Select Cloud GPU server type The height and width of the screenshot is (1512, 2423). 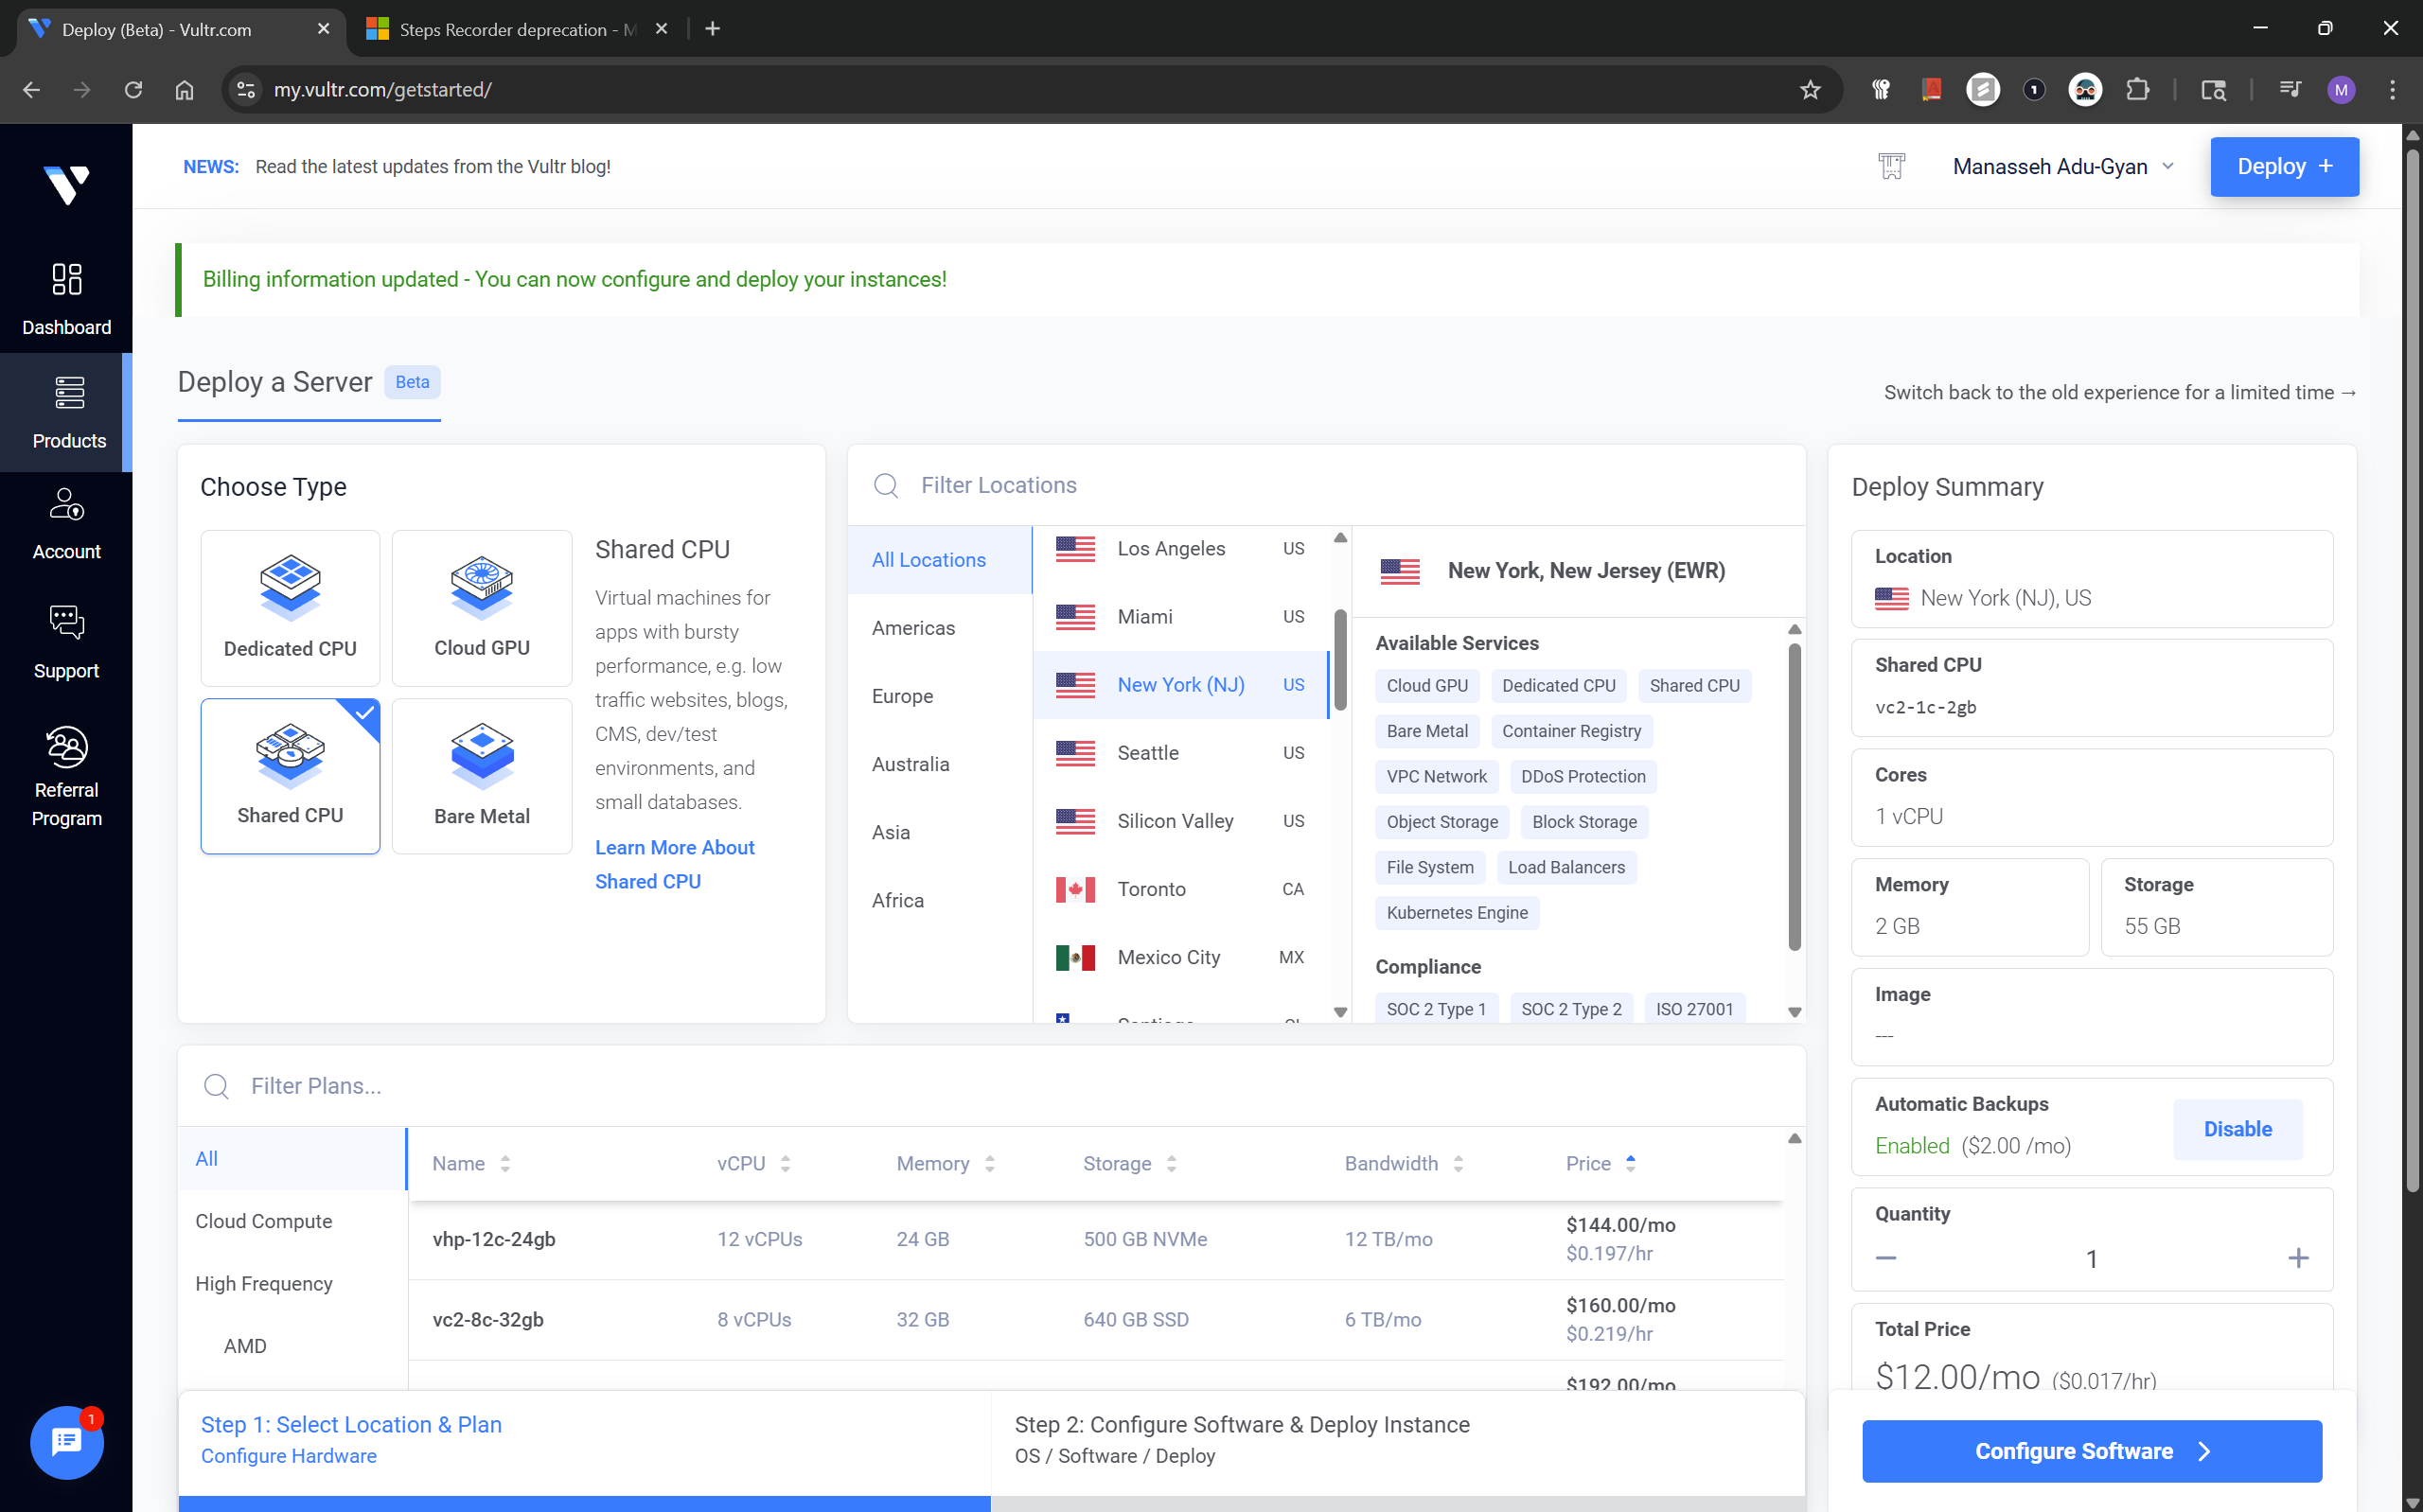point(481,608)
